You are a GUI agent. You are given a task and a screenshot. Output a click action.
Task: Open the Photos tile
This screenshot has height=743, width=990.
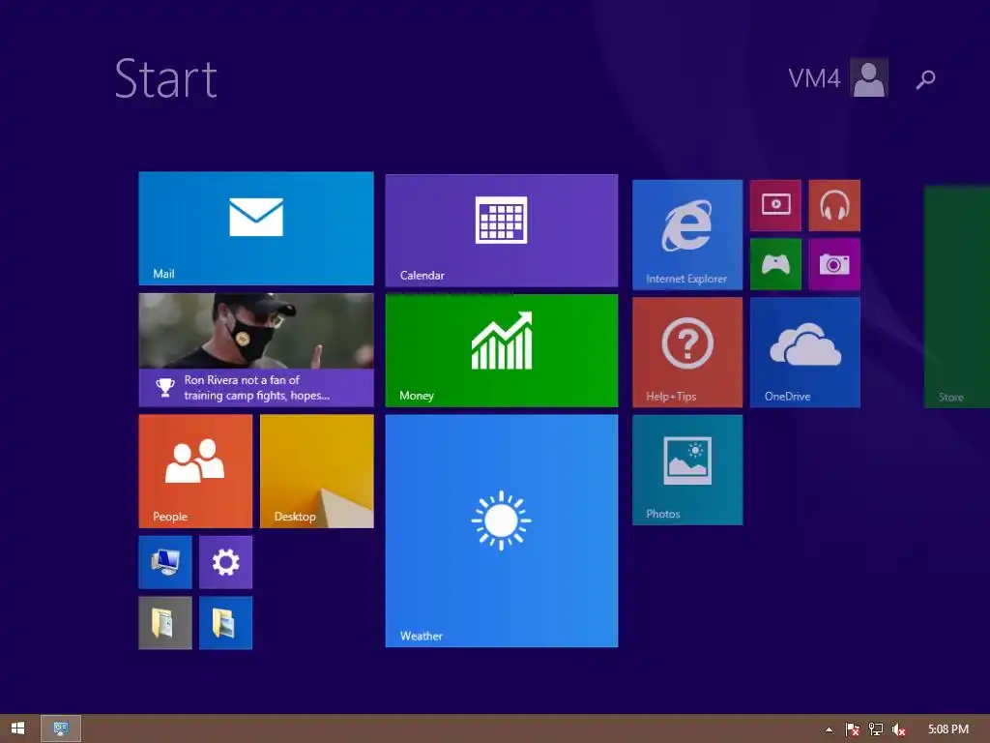pos(687,469)
